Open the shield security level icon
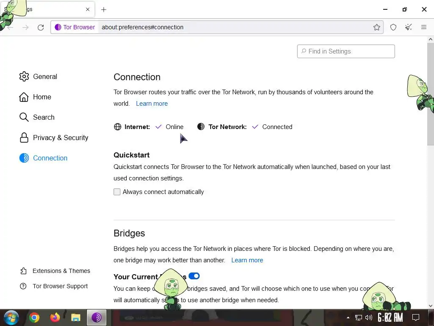 pyautogui.click(x=393, y=27)
